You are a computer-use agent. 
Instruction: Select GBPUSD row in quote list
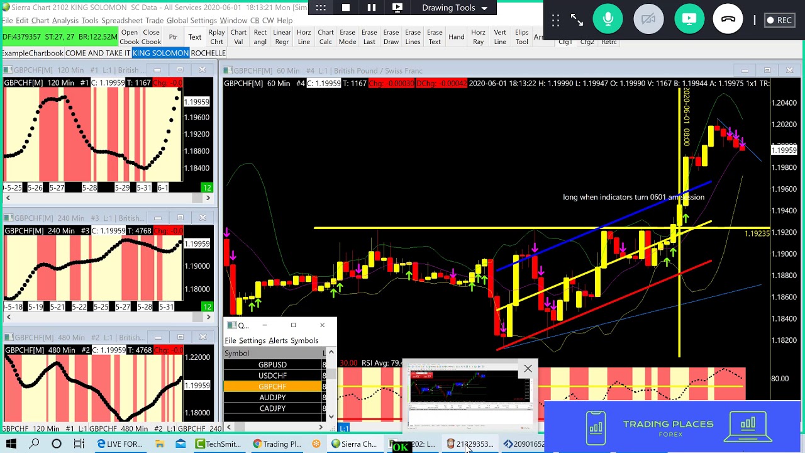[272, 365]
